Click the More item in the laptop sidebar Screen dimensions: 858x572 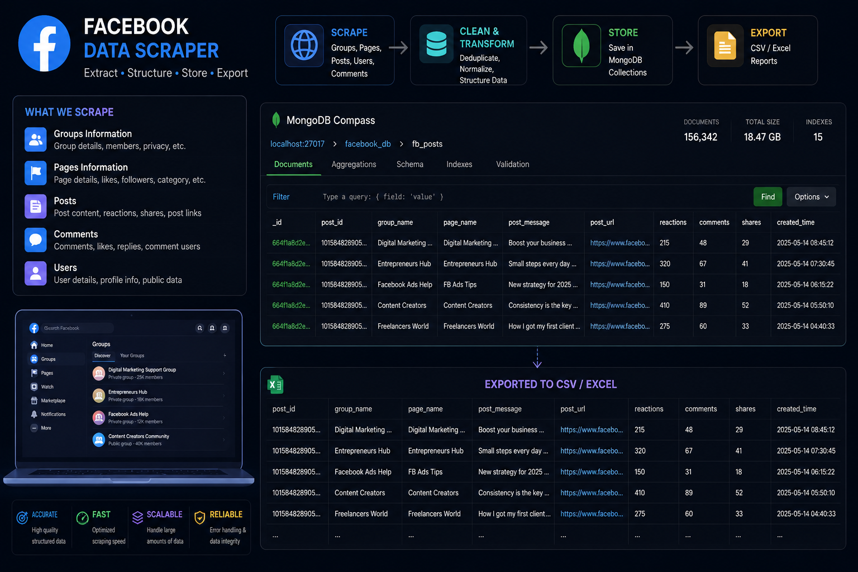(x=41, y=428)
